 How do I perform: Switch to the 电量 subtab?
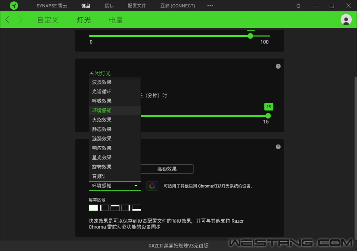pyautogui.click(x=116, y=20)
